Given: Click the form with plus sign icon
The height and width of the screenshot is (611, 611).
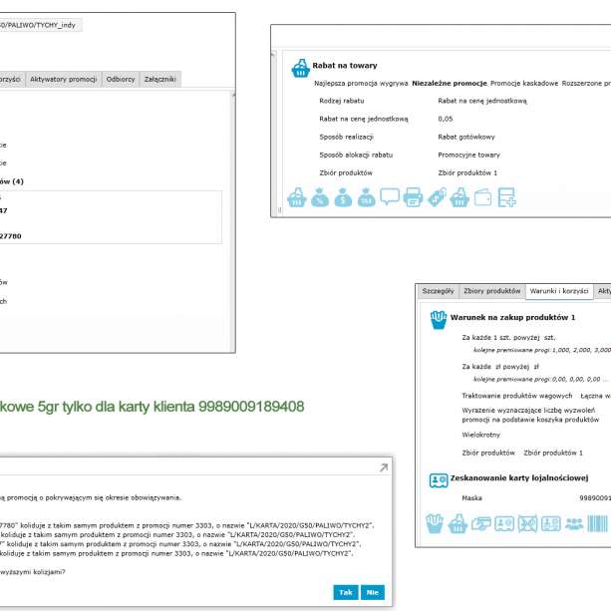Looking at the screenshot, I should click(506, 197).
